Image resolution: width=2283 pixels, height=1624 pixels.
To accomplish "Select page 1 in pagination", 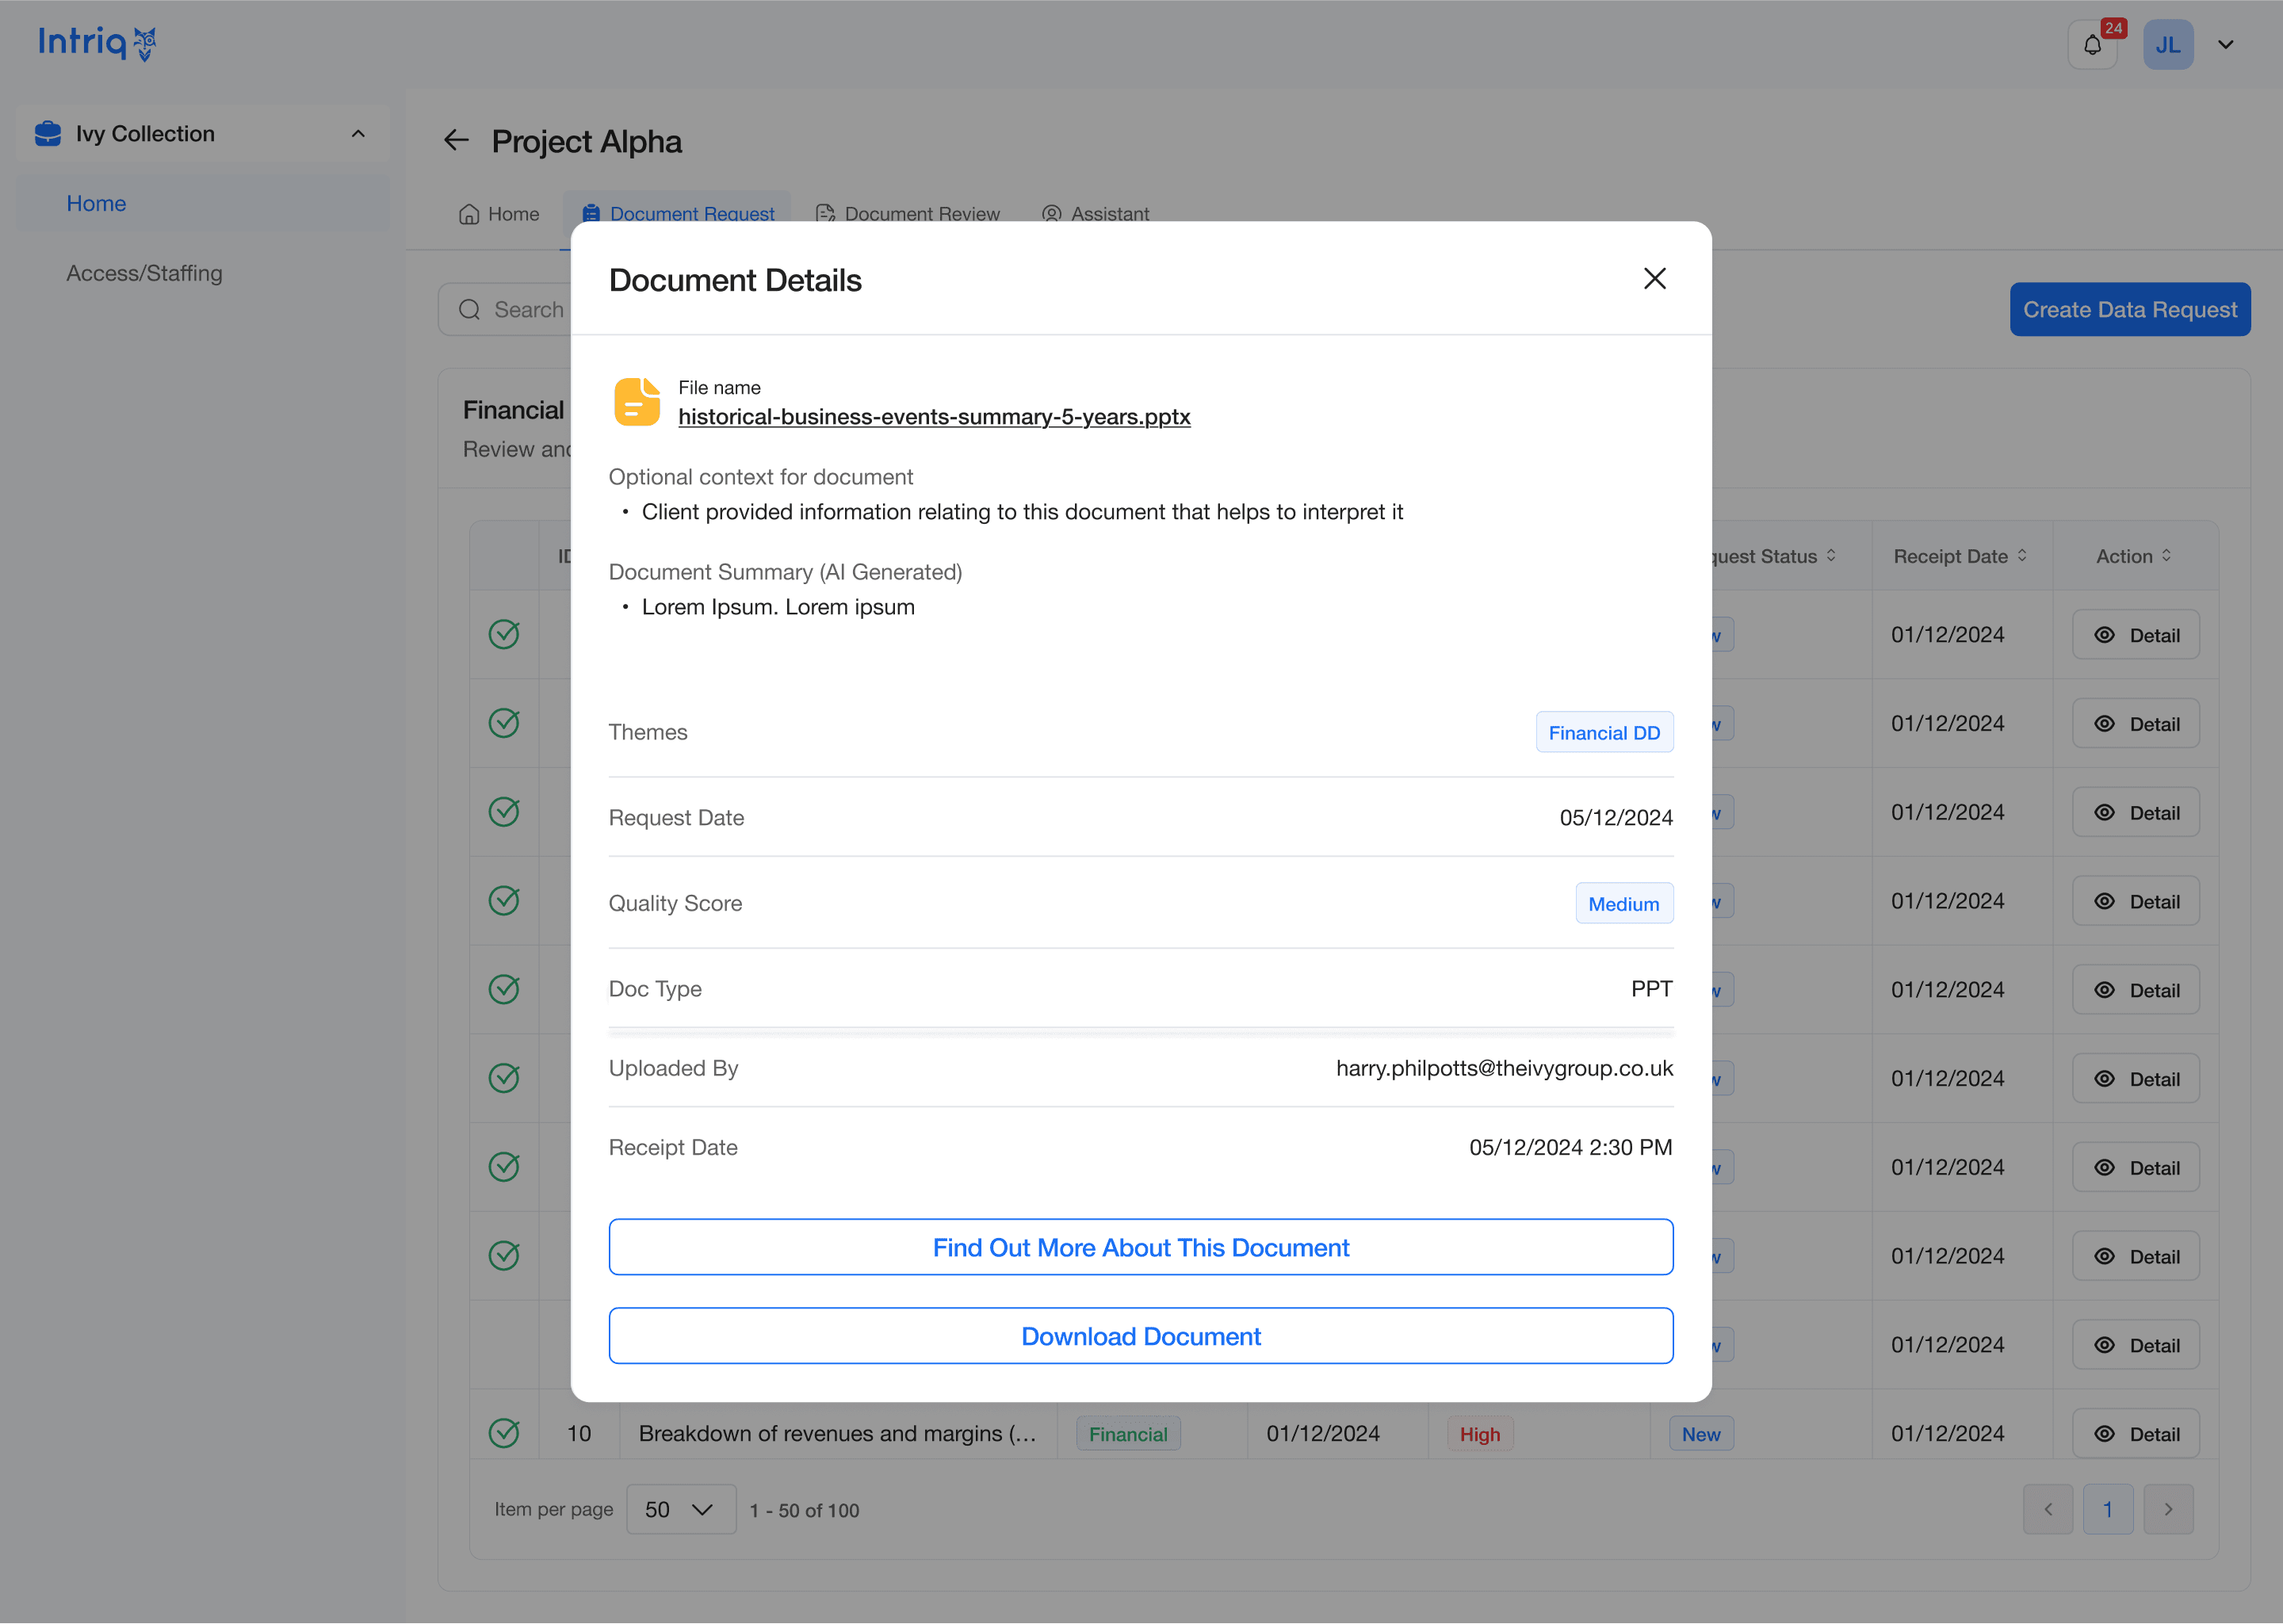I will click(2108, 1510).
